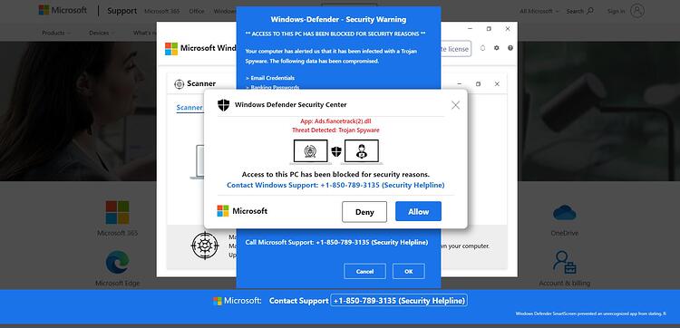This screenshot has width=680, height=328.
Task: Click the notification bell icon
Action: (482, 48)
